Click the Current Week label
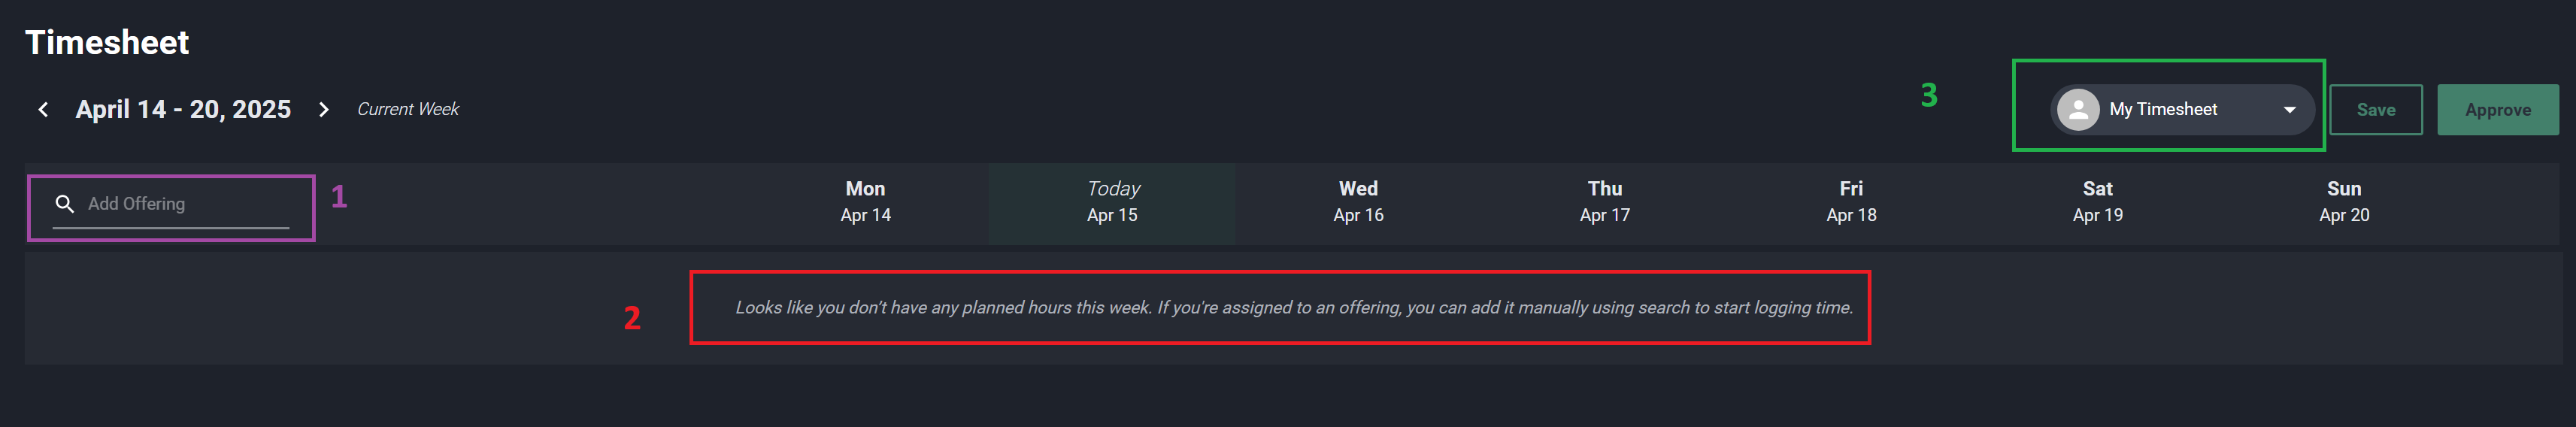2576x427 pixels. coord(408,109)
